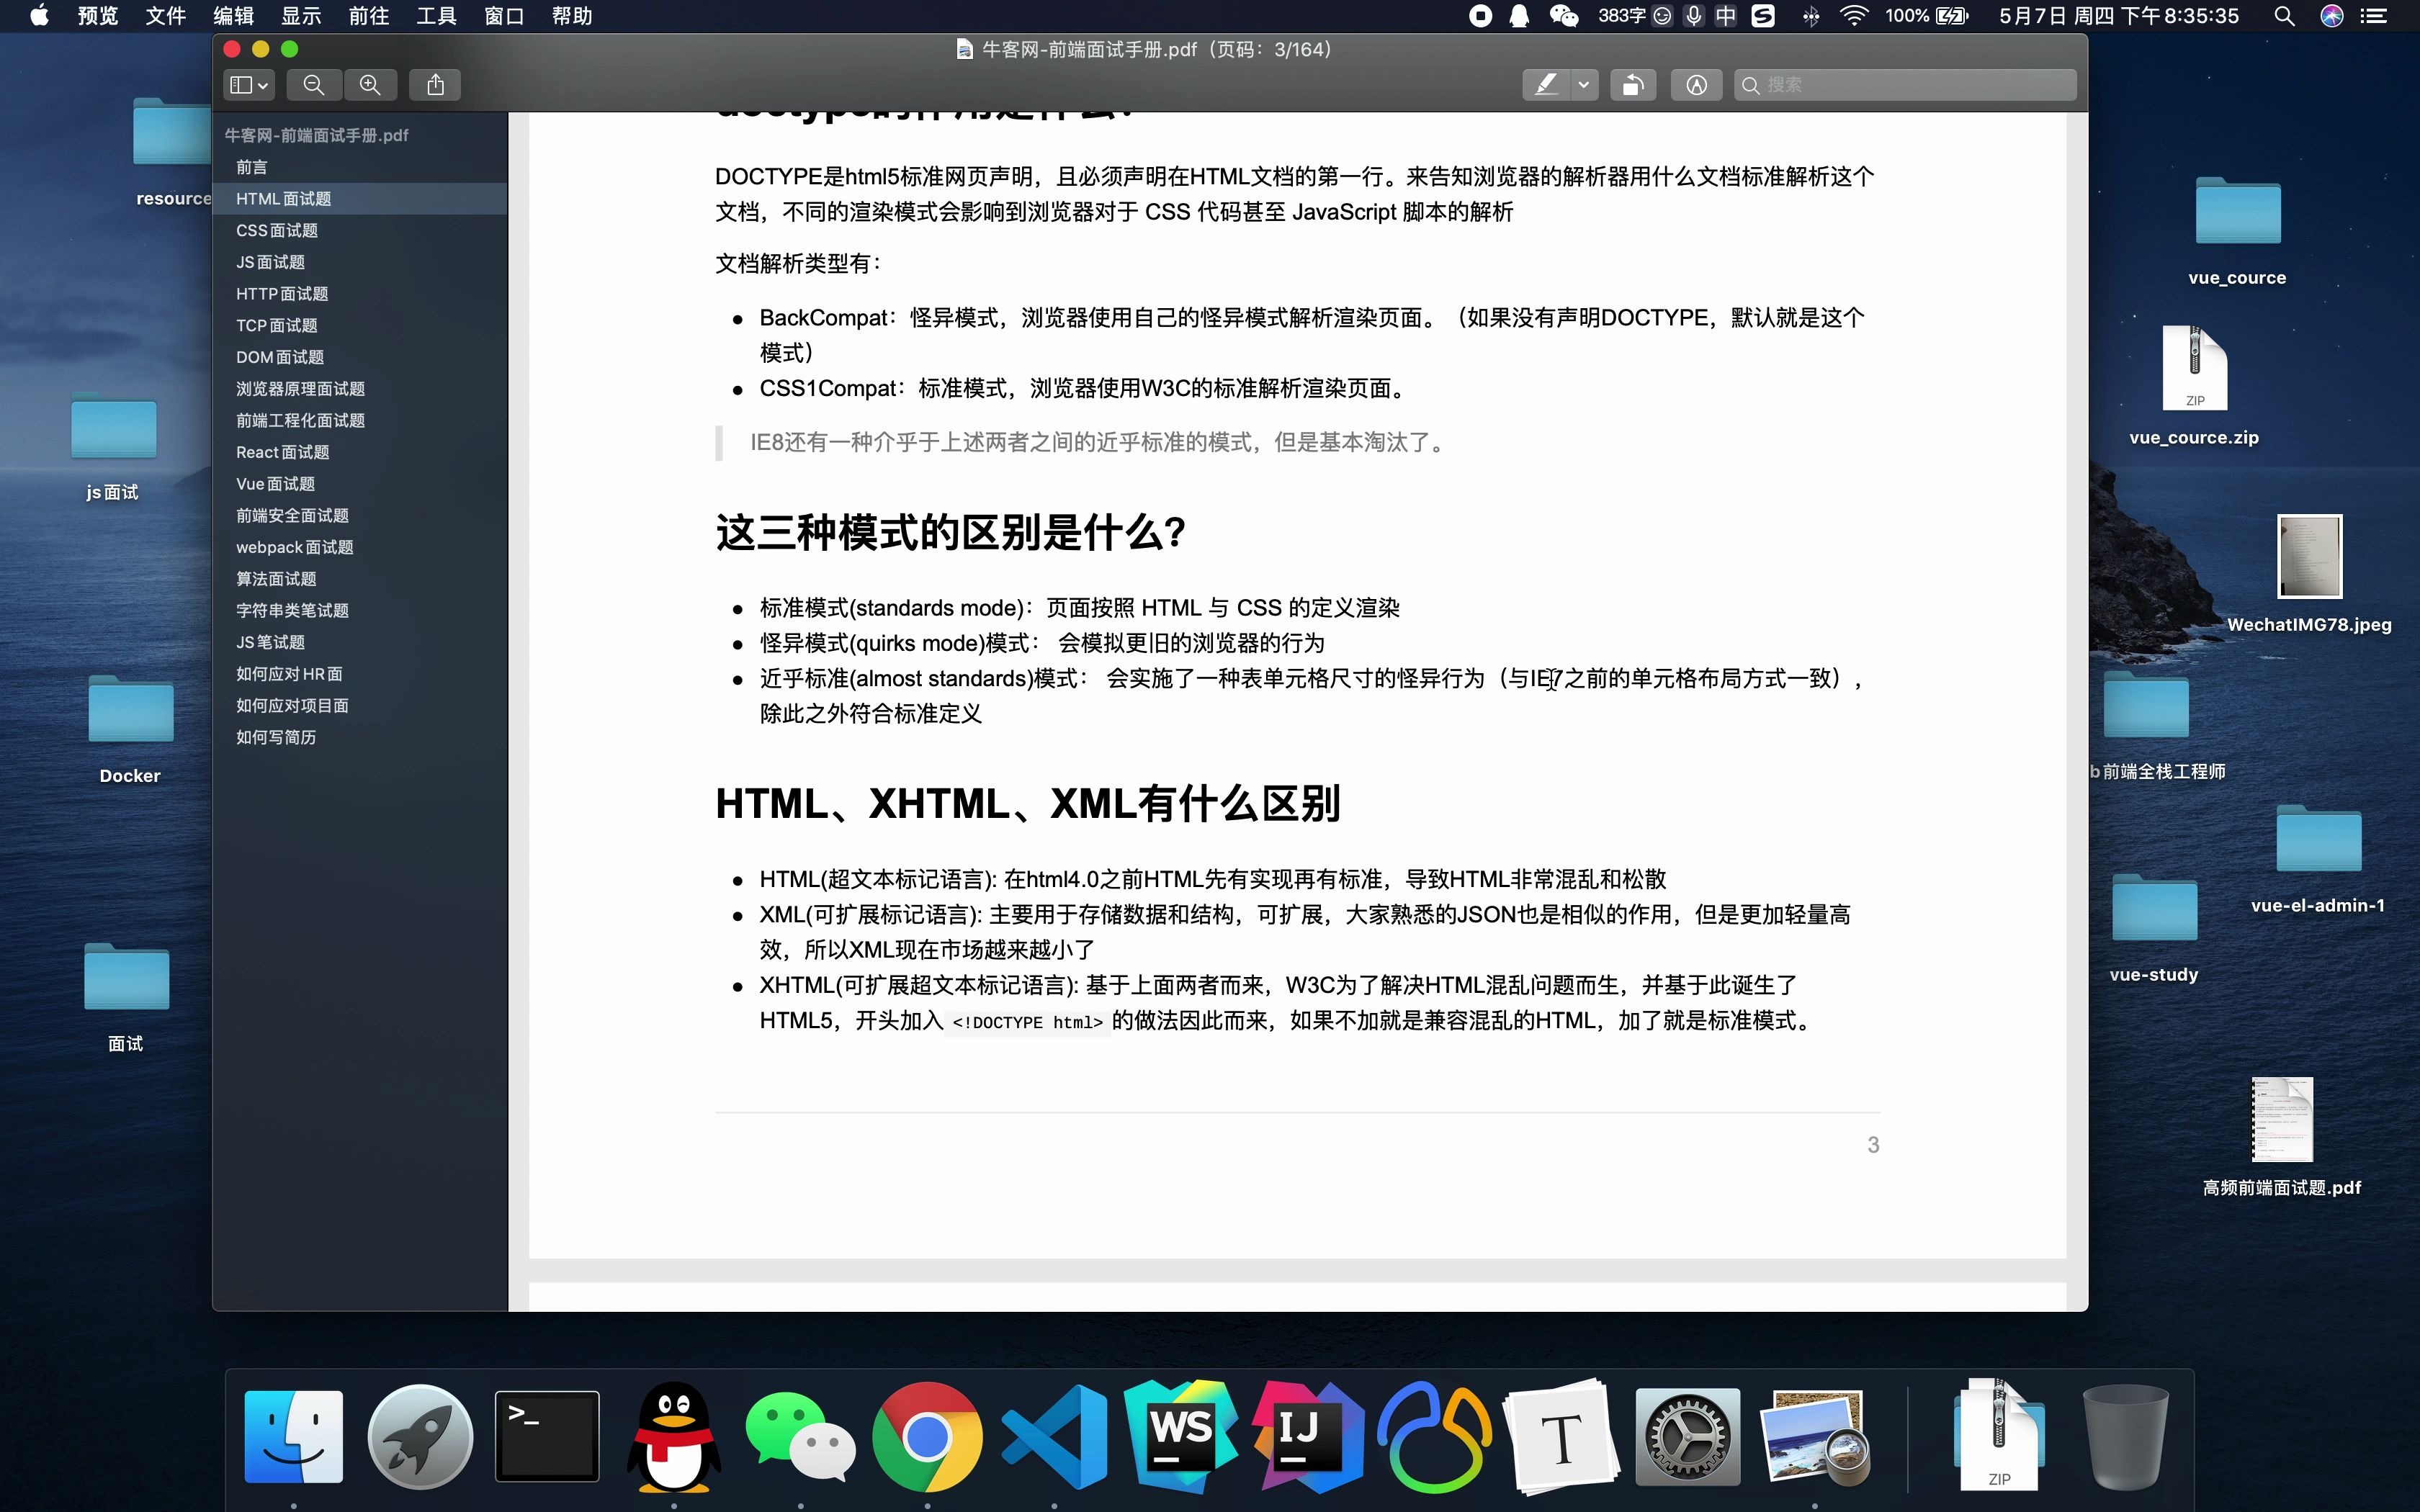
Task: Rotate the PDF page left
Action: [1632, 84]
